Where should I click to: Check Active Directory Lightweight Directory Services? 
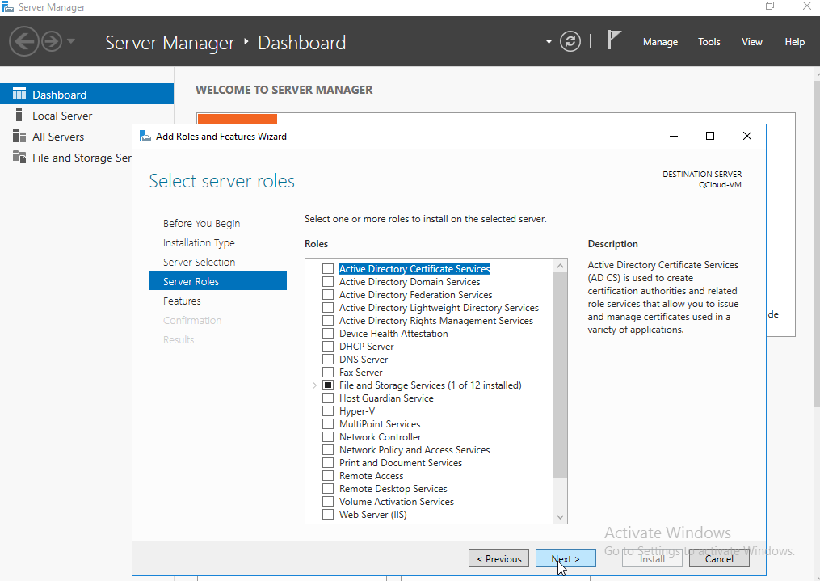pos(328,308)
